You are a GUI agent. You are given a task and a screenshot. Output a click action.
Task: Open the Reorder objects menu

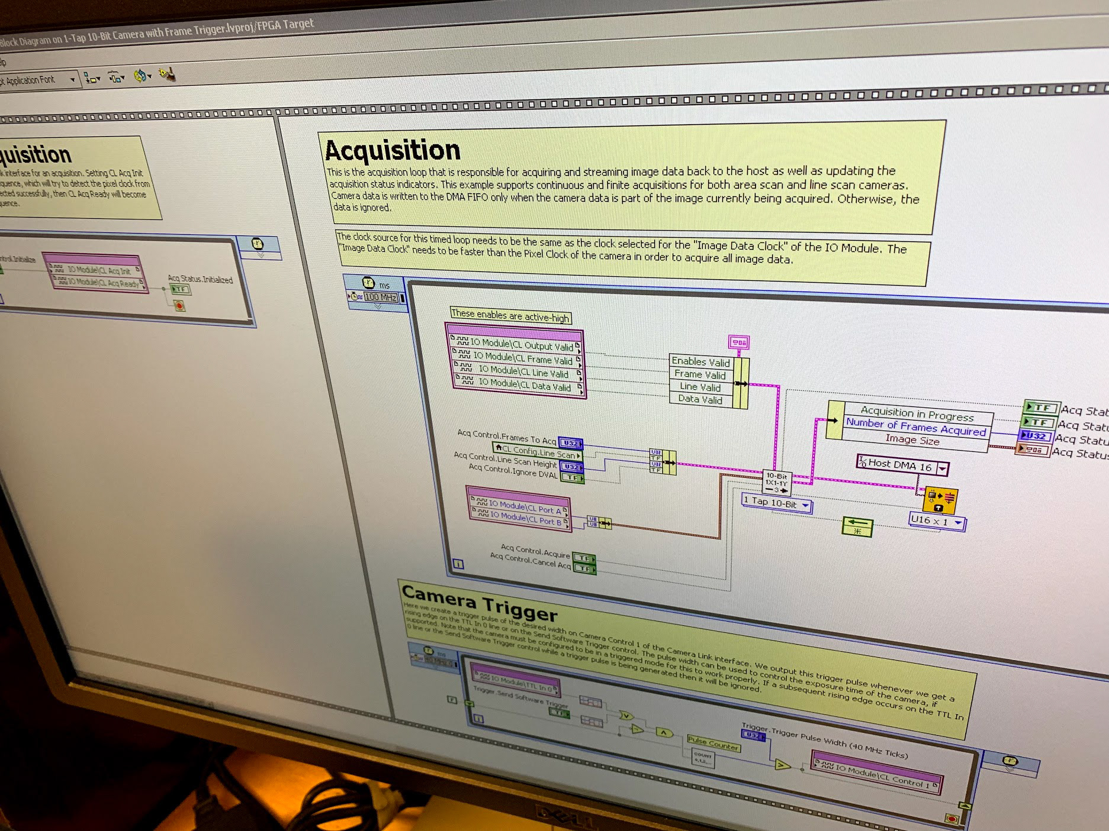[x=142, y=76]
